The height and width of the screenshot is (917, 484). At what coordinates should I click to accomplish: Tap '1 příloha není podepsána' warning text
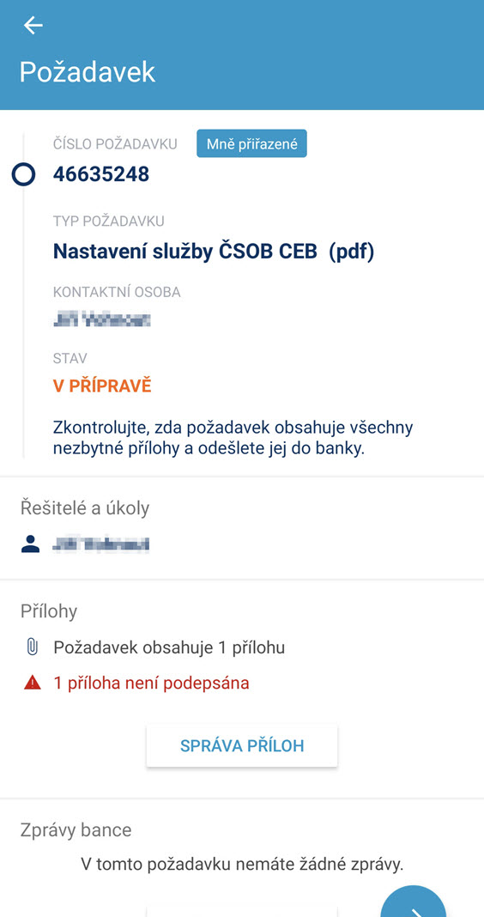point(152,683)
